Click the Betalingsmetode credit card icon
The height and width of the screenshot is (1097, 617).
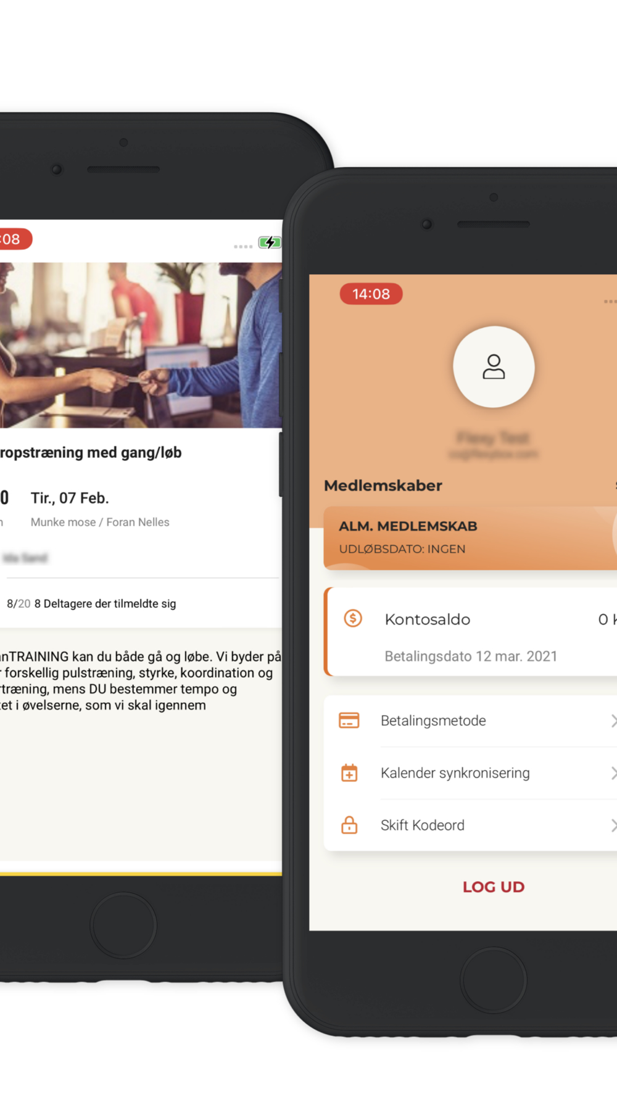349,720
